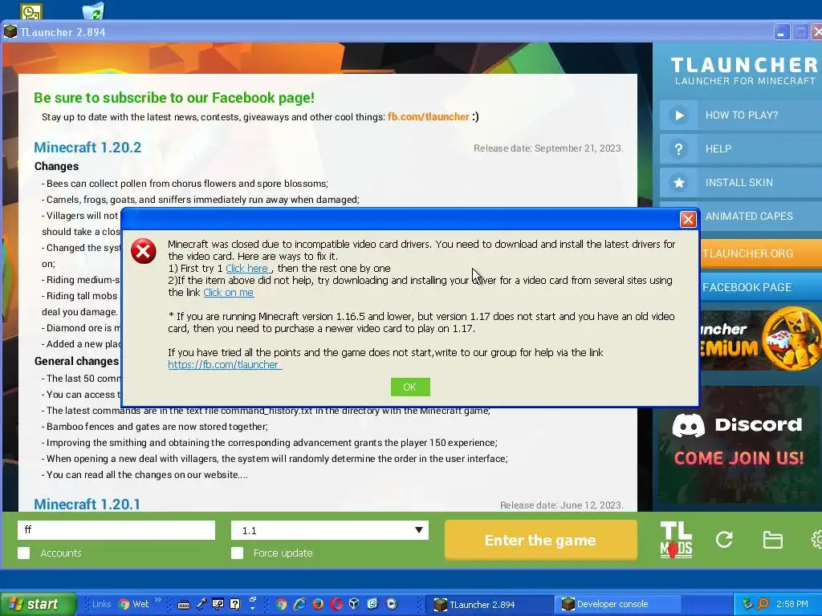822x616 pixels.
Task: Launch Internet Explorer from taskbar
Action: [299, 604]
